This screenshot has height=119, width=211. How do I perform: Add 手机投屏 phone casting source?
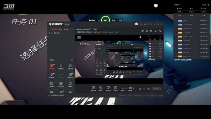[108, 89]
